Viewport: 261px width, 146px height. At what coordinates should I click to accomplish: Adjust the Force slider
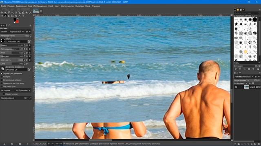pyautogui.click(x=13, y=64)
